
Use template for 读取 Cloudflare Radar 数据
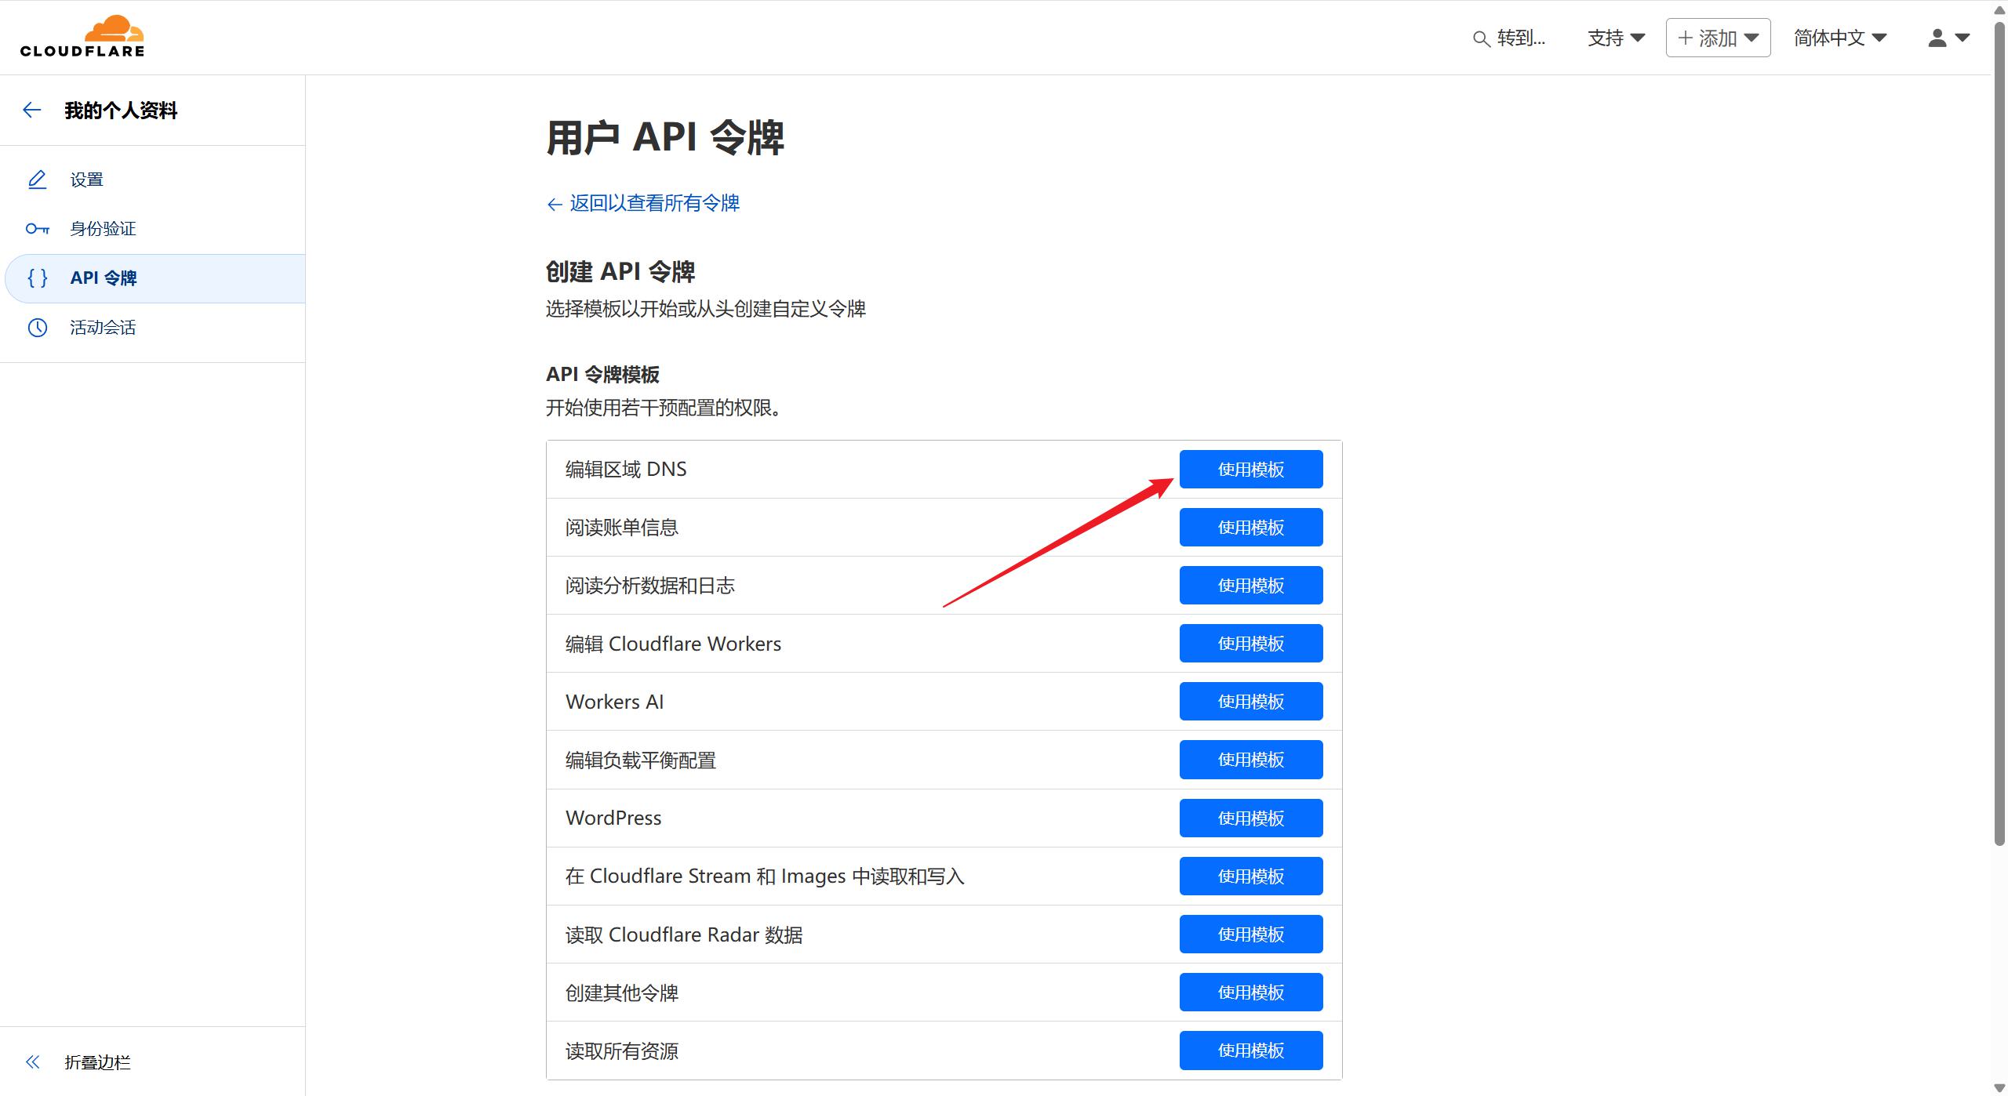point(1251,934)
